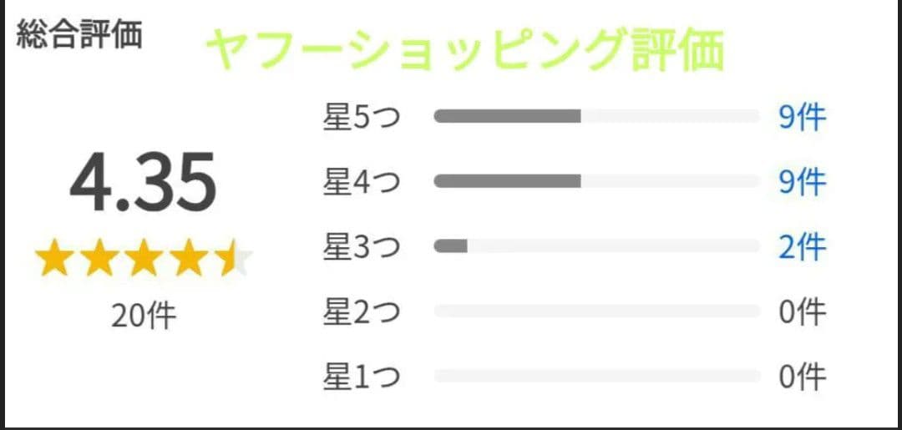Click the 0件 count for 1-star reviews
Image resolution: width=902 pixels, height=430 pixels.
pos(802,377)
